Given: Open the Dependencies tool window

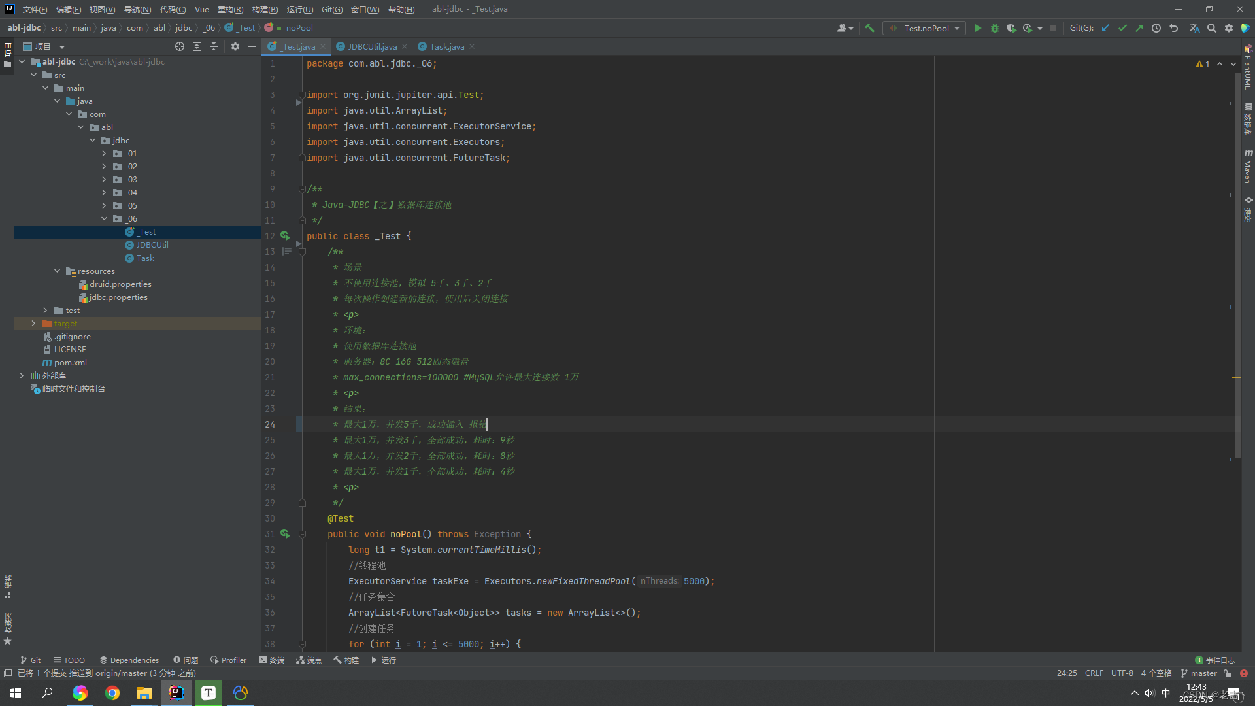Looking at the screenshot, I should click(129, 660).
